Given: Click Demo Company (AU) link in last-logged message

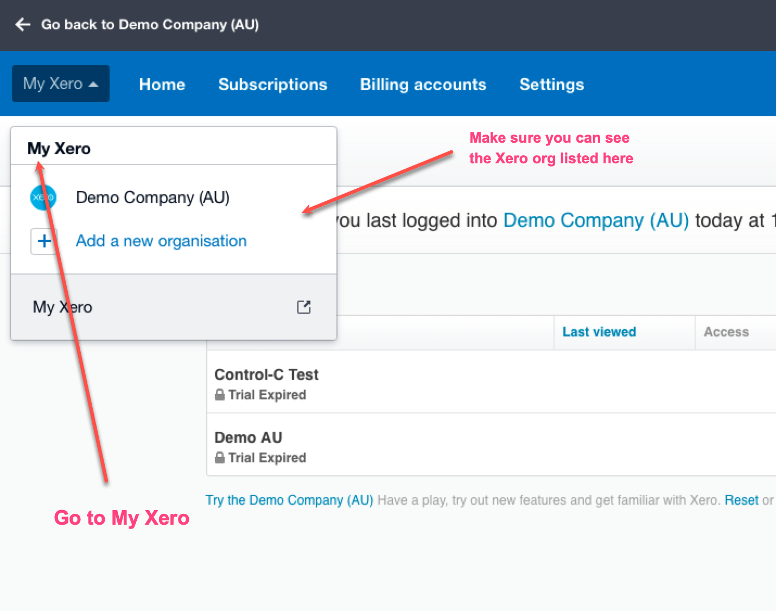Looking at the screenshot, I should tap(596, 220).
